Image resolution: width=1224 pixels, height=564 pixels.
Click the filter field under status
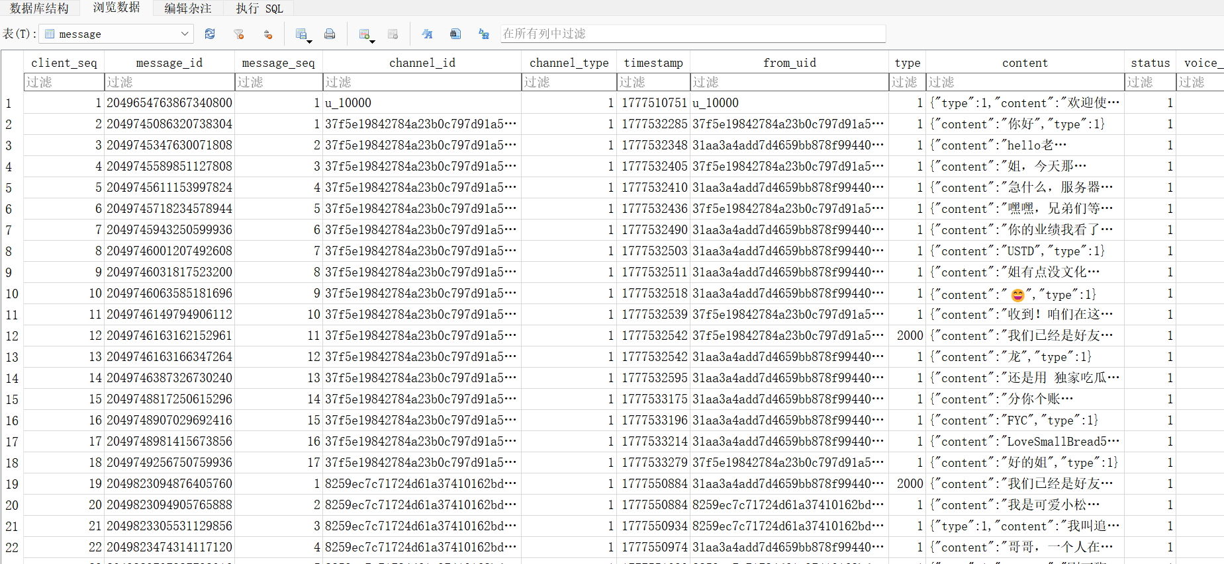pos(1151,82)
